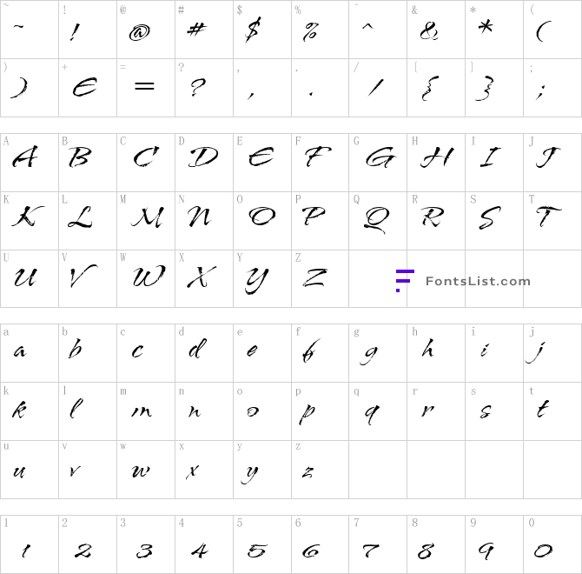Click the lowercase k glyph preview
Viewport: 582px width, 574px height.
click(19, 410)
